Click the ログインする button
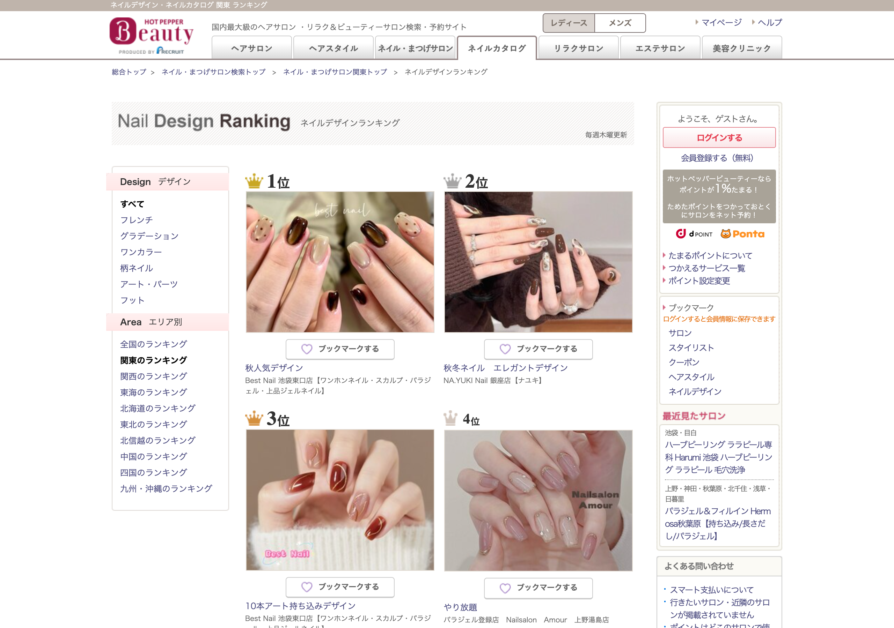 tap(719, 137)
